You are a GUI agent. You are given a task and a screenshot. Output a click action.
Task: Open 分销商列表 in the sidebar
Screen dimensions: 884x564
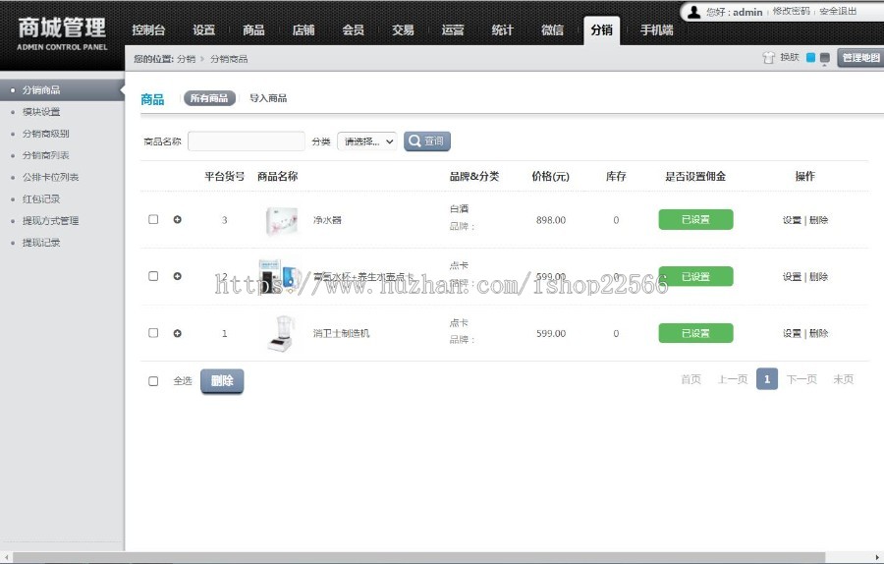(46, 155)
